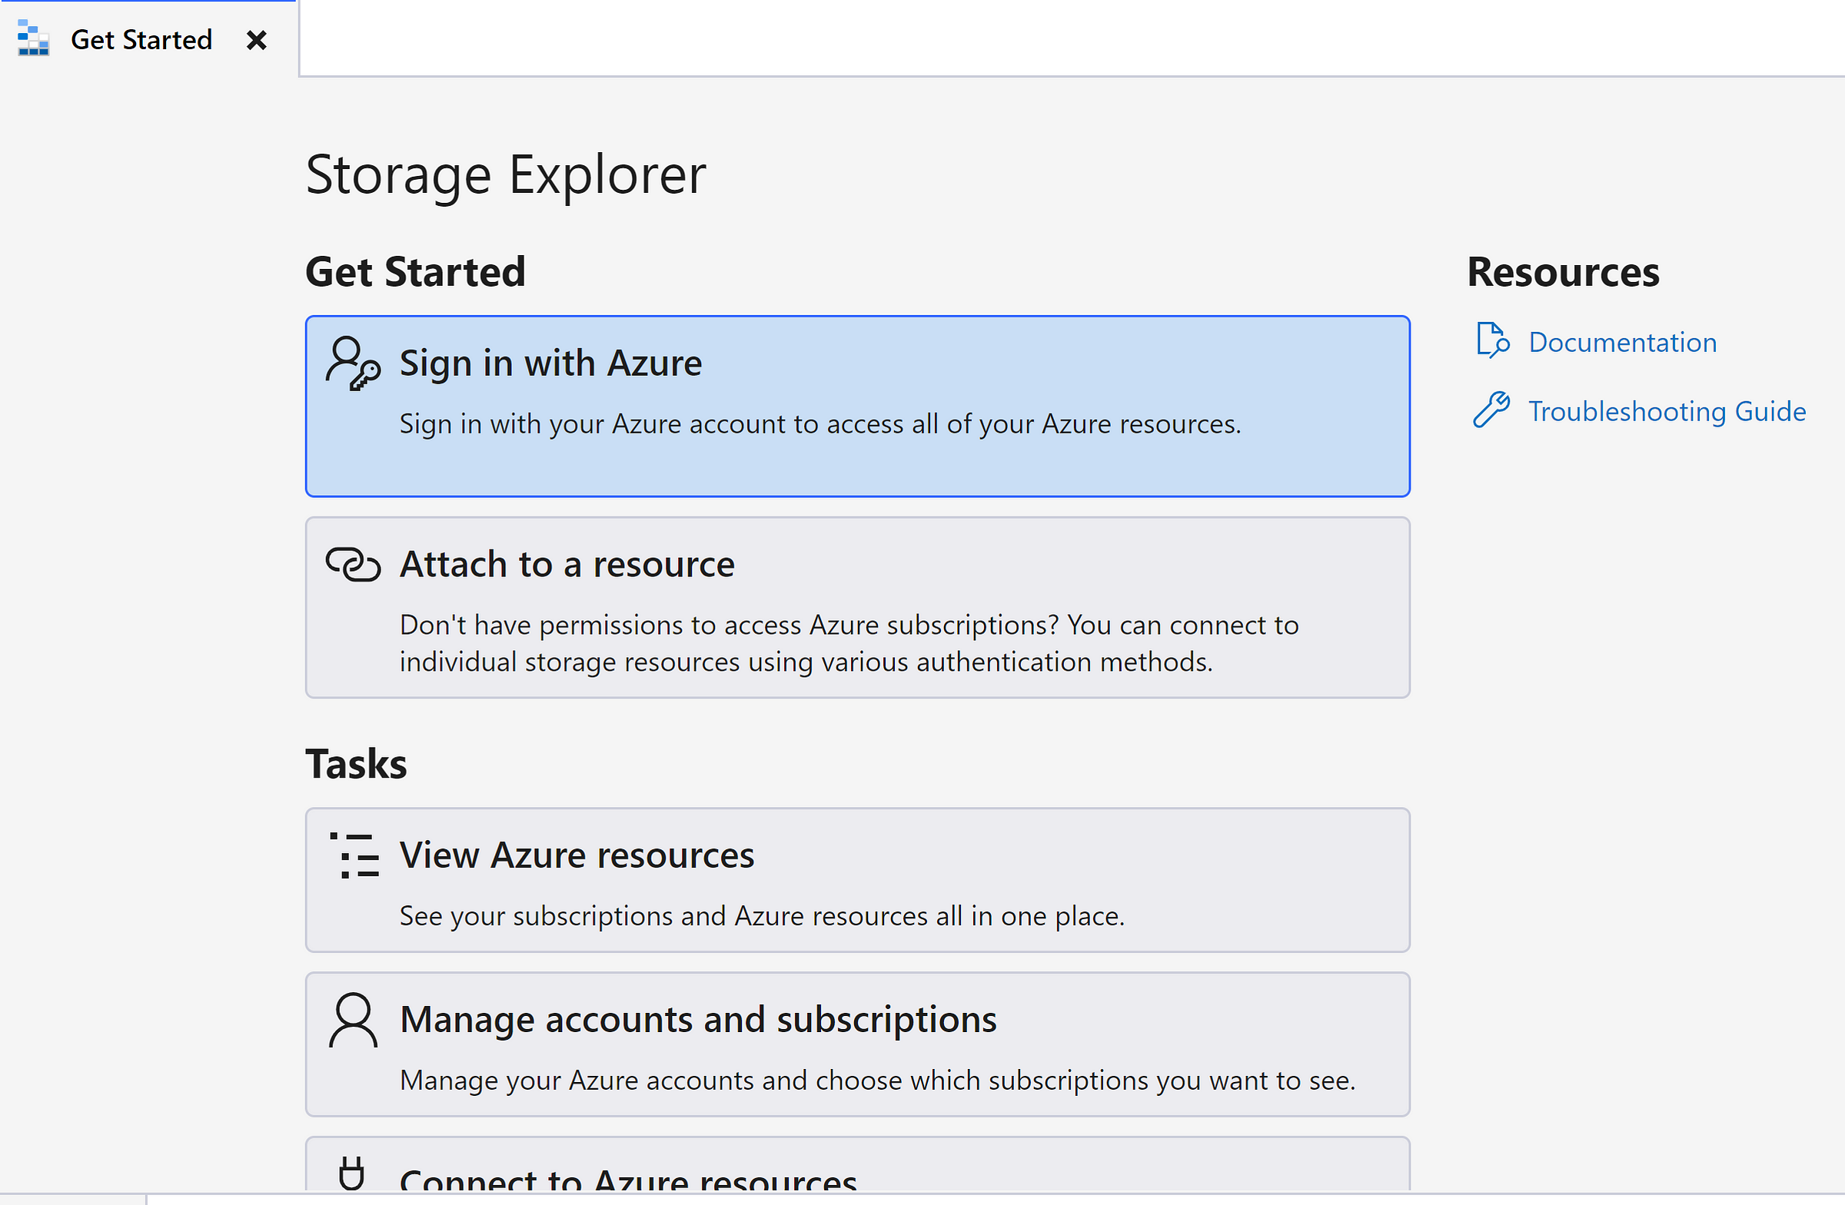Click the Tasks section heading
This screenshot has width=1845, height=1205.
(x=356, y=764)
